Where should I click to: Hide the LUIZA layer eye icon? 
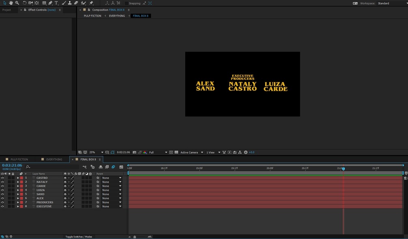coord(2,190)
